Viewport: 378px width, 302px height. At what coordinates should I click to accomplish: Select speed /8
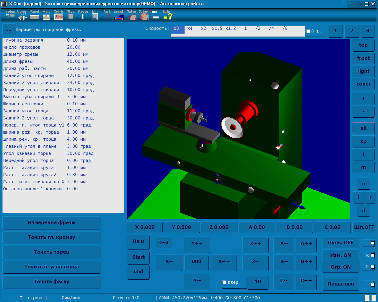point(285,29)
